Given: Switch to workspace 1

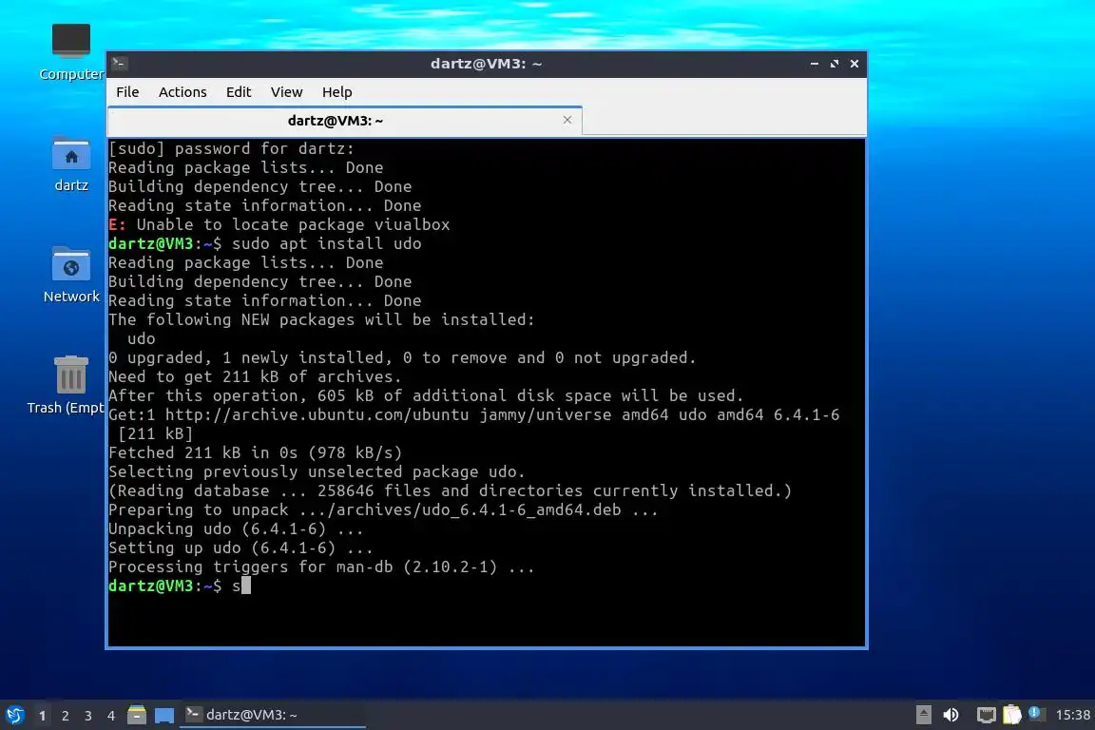Looking at the screenshot, I should pos(43,716).
